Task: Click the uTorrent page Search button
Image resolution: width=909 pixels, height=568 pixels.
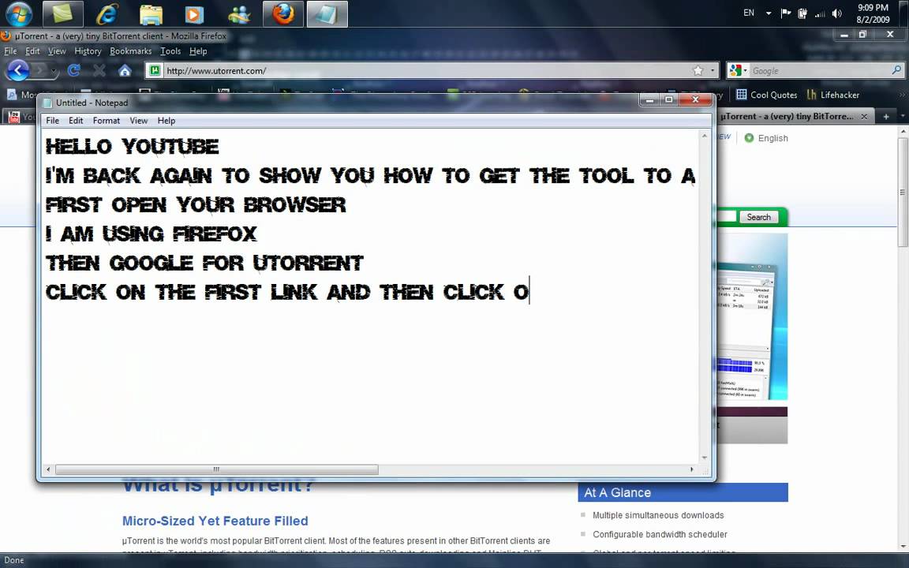Action: 758,217
